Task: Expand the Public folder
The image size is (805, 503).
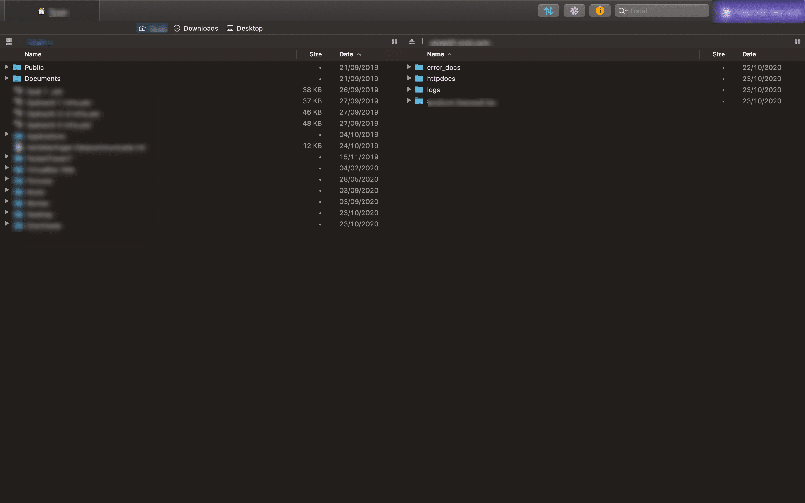Action: point(6,67)
